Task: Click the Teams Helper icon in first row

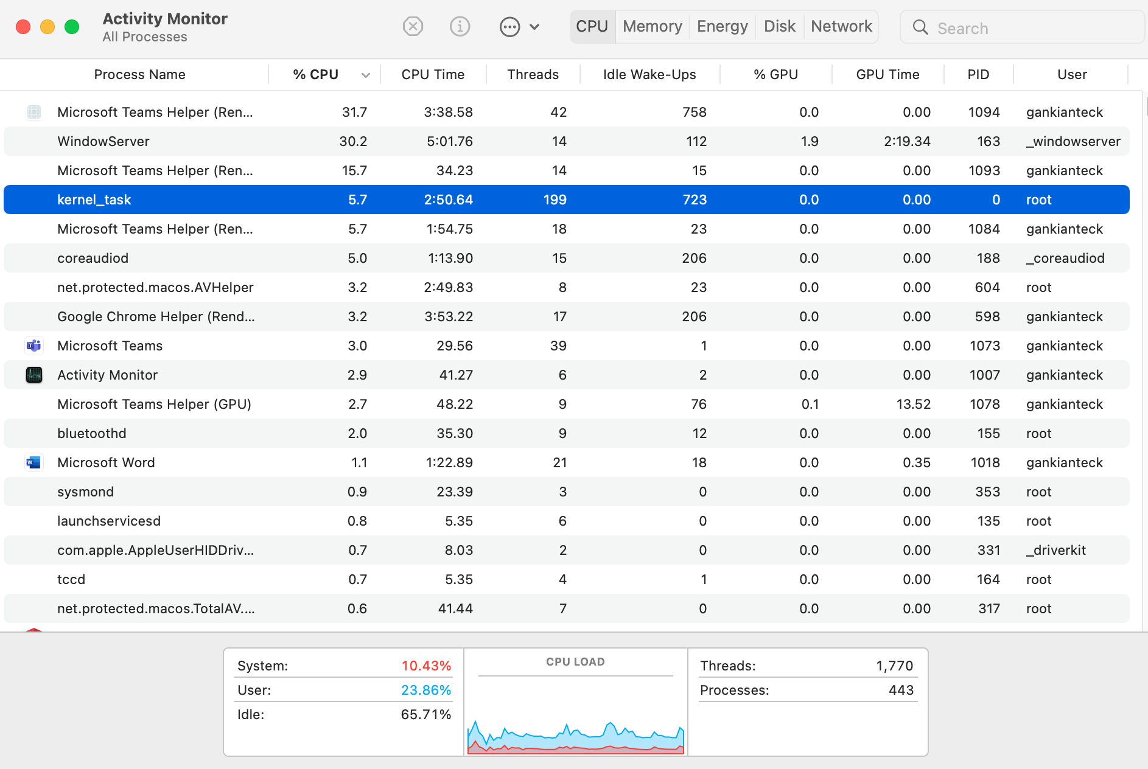Action: pos(34,112)
